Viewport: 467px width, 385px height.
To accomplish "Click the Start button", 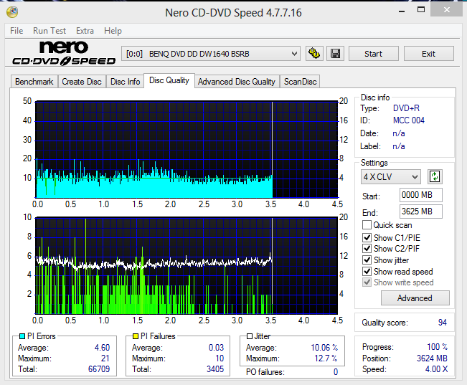I will [374, 54].
